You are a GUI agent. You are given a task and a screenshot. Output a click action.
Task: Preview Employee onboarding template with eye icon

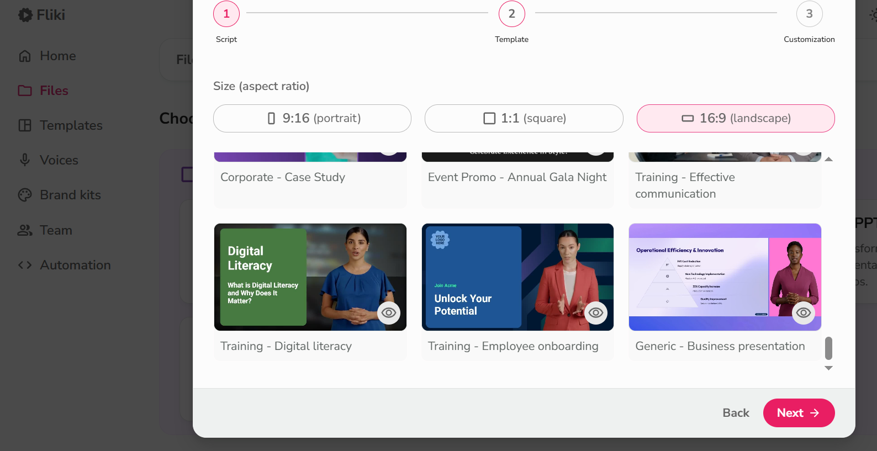pyautogui.click(x=596, y=312)
